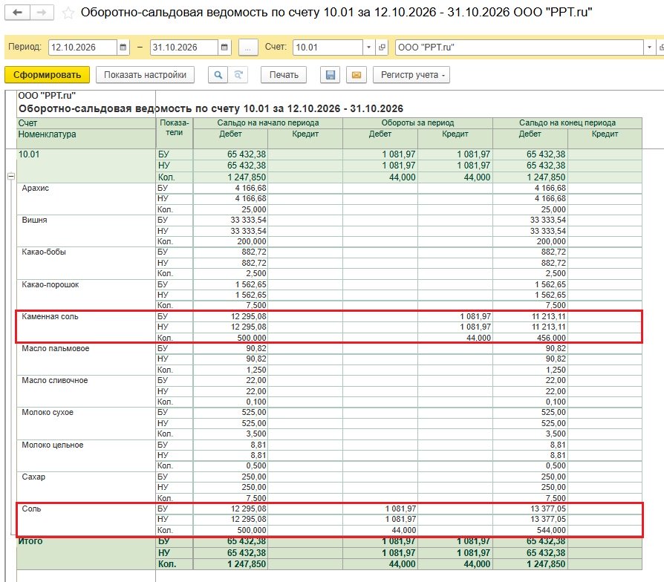Select the Какао-бобы row label
The height and width of the screenshot is (582, 664).
point(44,252)
